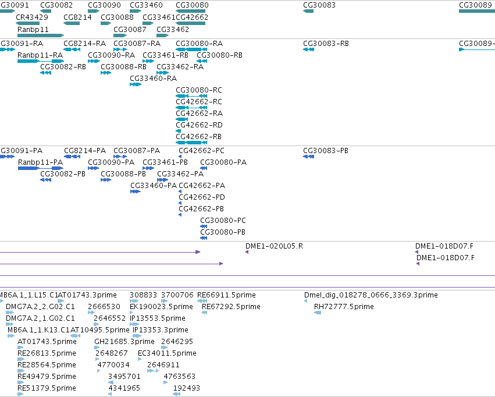The image size is (495, 397).
Task: Select the CG30090 gene label in the top track
Action: 104,5
